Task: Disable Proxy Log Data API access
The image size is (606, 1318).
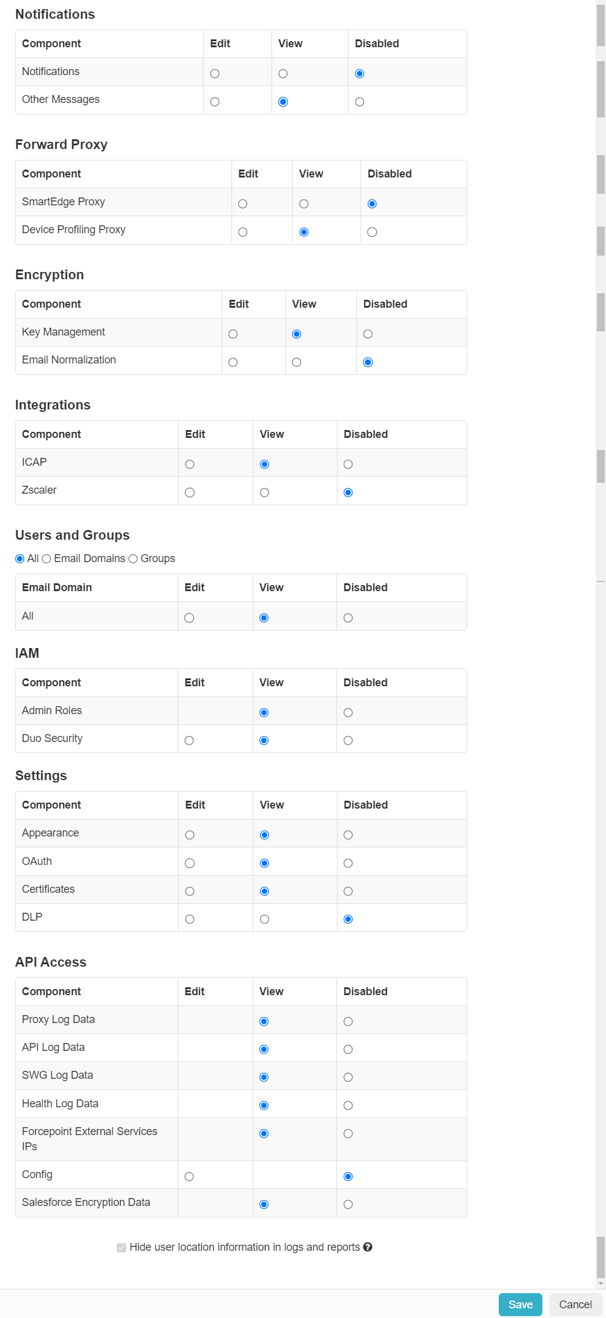Action: pyautogui.click(x=348, y=1021)
